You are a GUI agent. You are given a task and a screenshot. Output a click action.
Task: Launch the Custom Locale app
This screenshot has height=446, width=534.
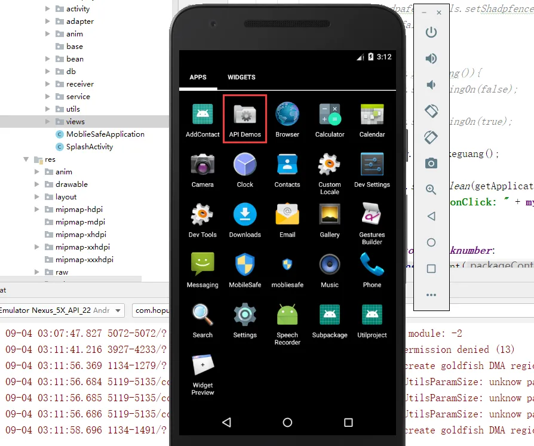point(330,173)
